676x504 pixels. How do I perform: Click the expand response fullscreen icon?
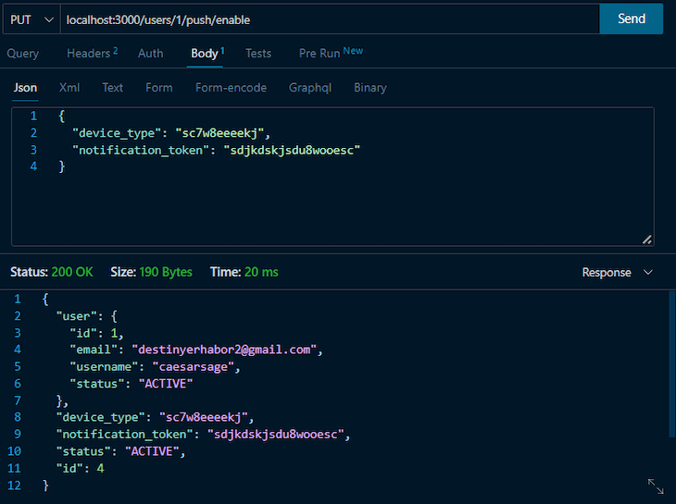pyautogui.click(x=655, y=486)
